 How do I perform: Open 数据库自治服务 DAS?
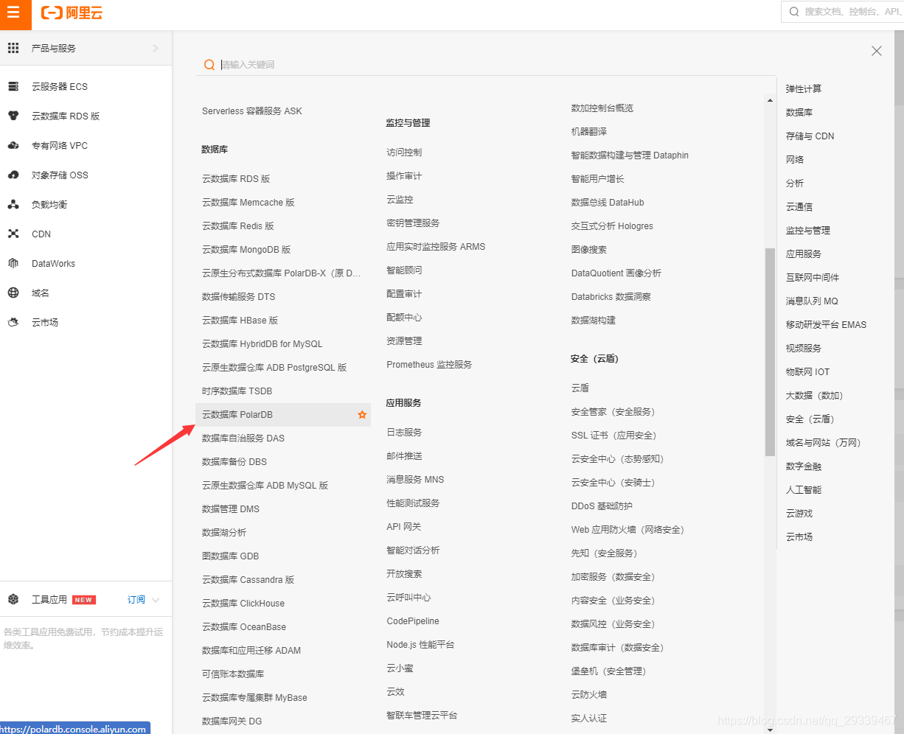tap(243, 438)
